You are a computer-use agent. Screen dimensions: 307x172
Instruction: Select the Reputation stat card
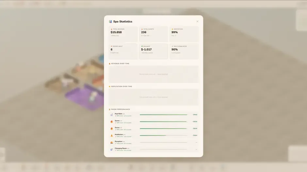click(184, 34)
